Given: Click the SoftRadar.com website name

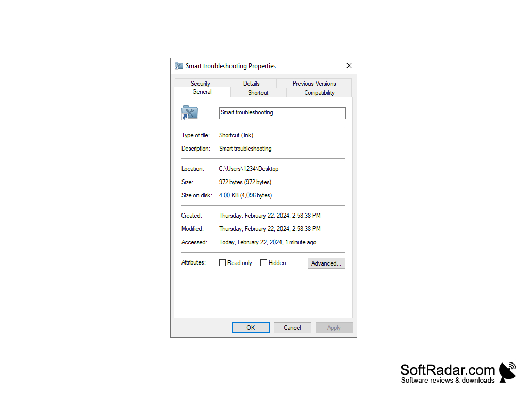Looking at the screenshot, I should pyautogui.click(x=447, y=370).
